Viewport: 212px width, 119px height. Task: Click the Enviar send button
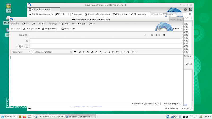click(x=16, y=29)
